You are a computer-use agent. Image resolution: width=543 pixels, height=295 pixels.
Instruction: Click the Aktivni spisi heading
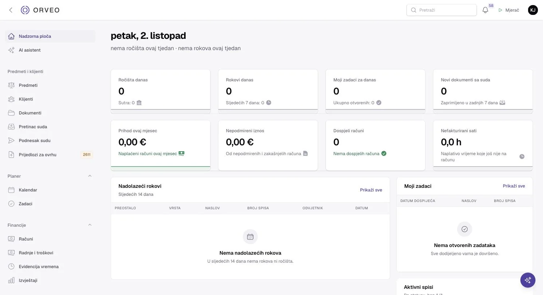click(x=418, y=287)
